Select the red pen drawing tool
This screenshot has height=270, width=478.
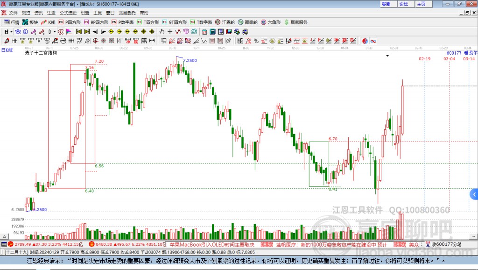click(7, 41)
